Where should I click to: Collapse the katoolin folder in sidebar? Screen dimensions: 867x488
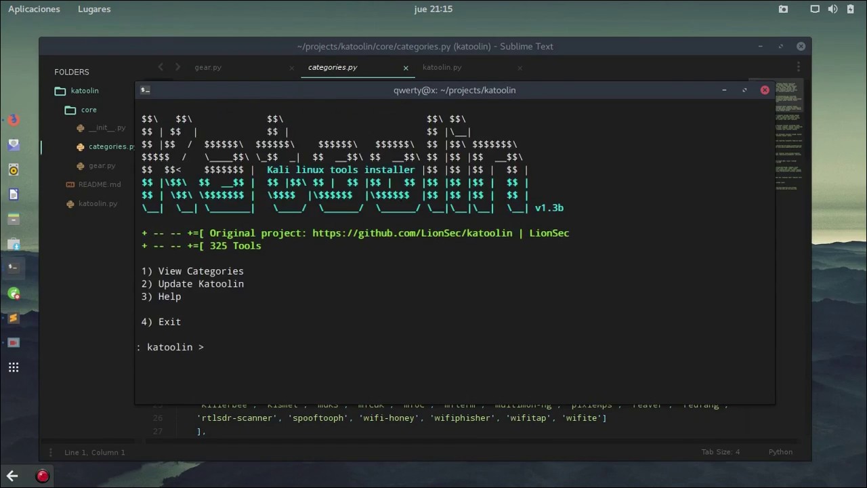pyautogui.click(x=60, y=91)
